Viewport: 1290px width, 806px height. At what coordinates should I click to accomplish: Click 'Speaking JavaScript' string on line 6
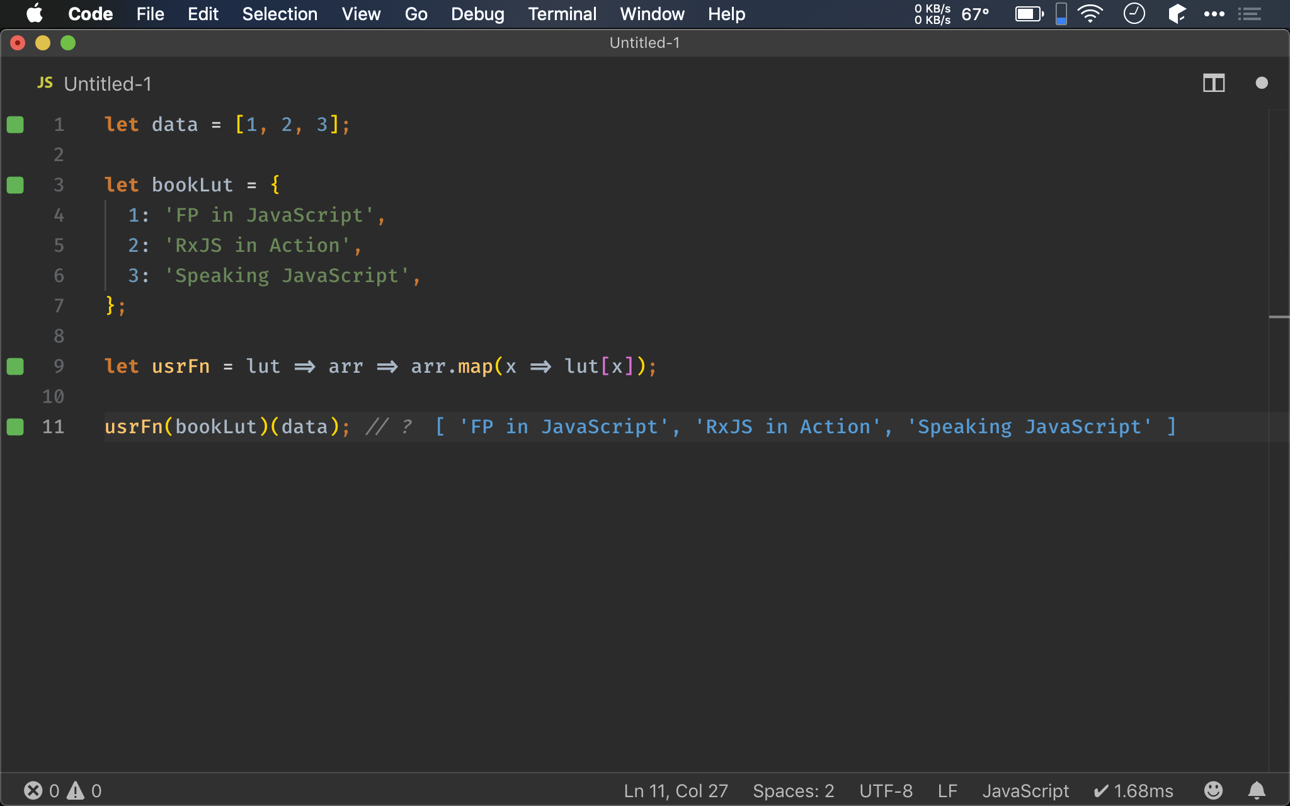coord(287,276)
